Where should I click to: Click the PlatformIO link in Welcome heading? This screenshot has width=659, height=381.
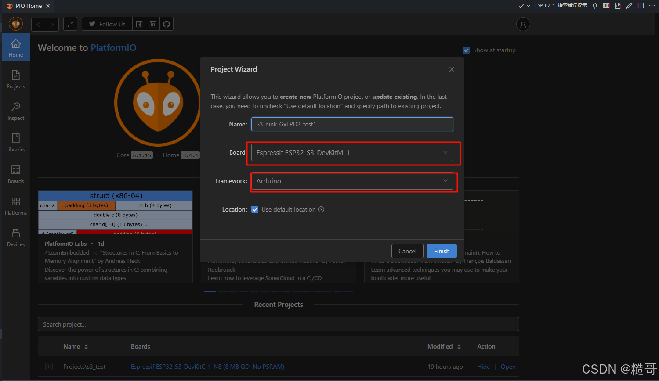click(113, 48)
